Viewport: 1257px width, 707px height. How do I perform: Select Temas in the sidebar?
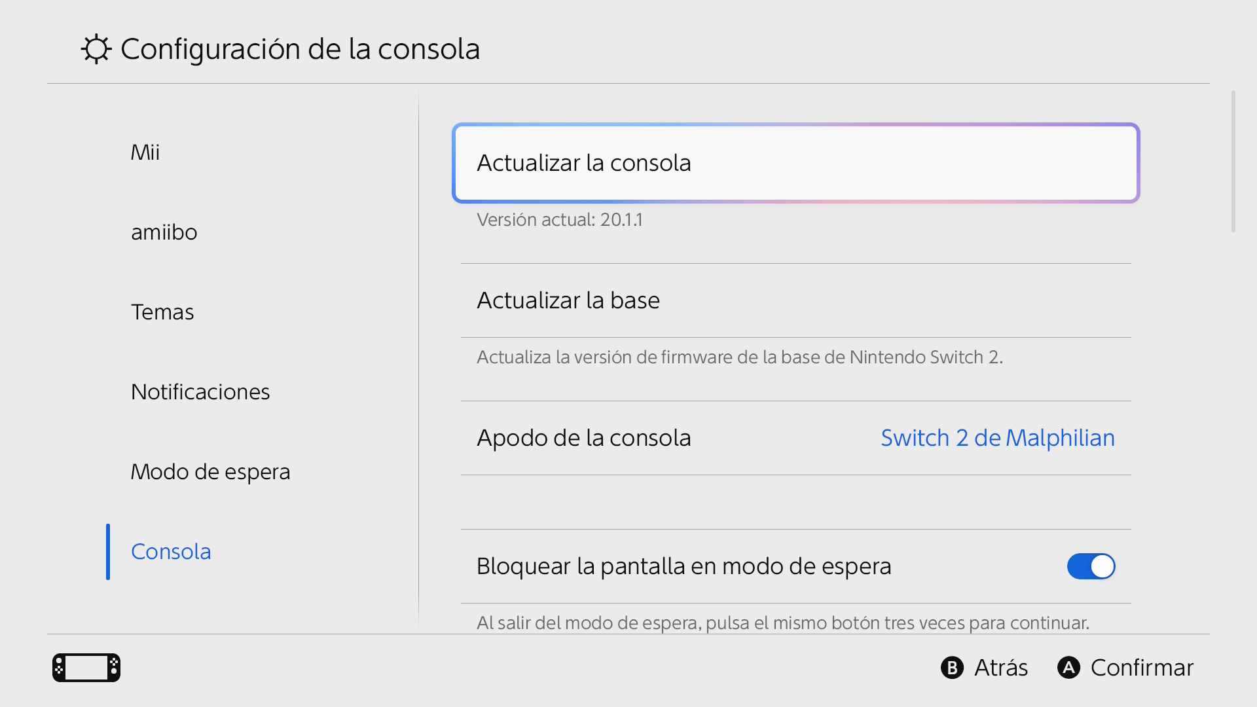[162, 312]
